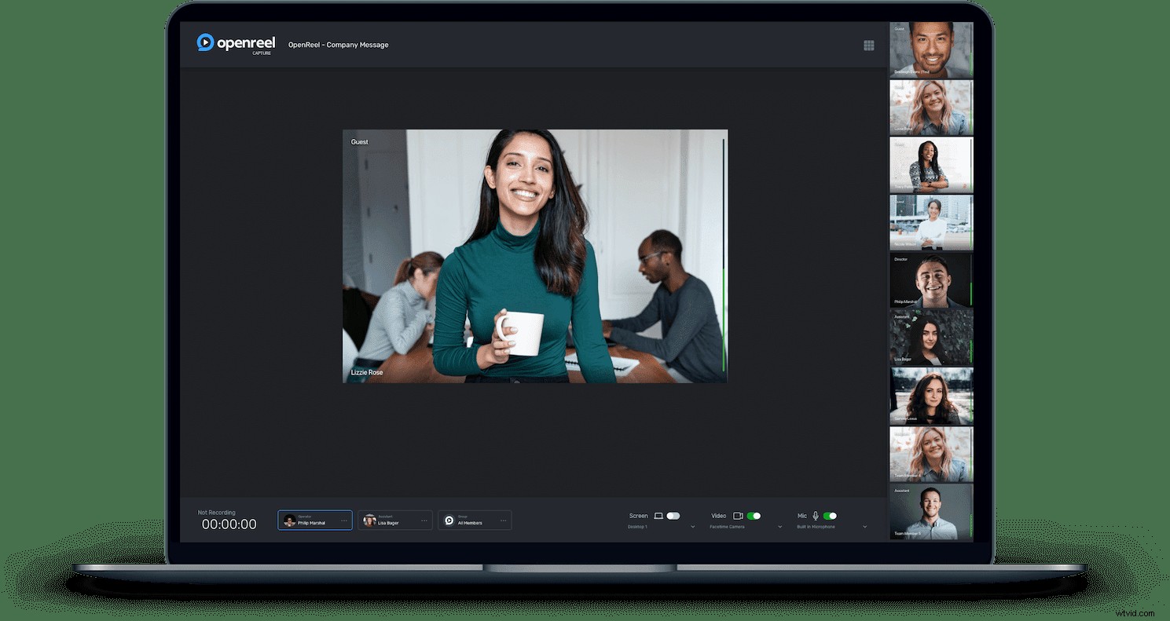This screenshot has width=1170, height=621.
Task: Click the camera icon beside the Video toggle
Action: [739, 516]
